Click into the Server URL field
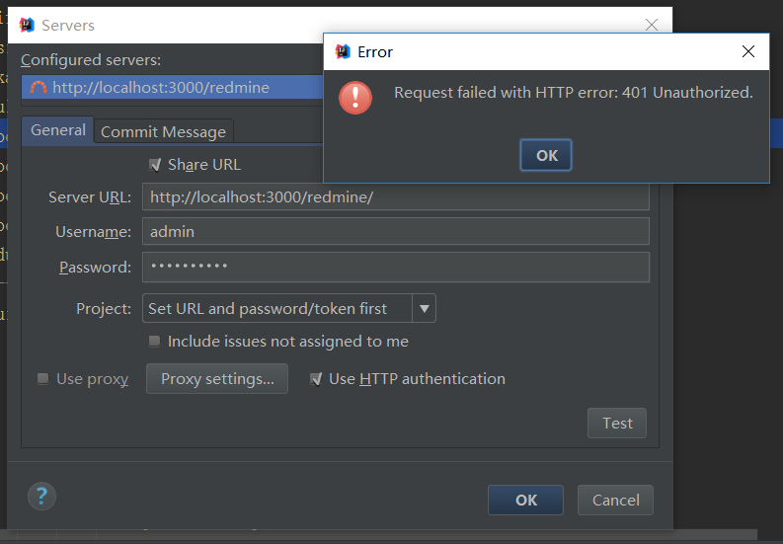The height and width of the screenshot is (544, 783). coord(396,196)
